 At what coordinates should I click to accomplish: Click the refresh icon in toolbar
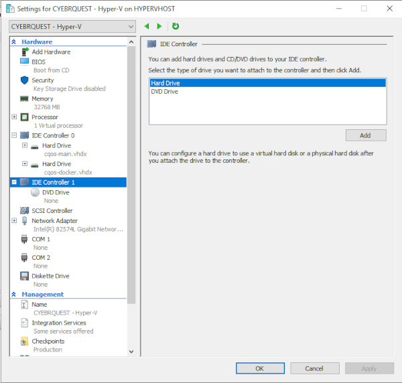(x=176, y=26)
